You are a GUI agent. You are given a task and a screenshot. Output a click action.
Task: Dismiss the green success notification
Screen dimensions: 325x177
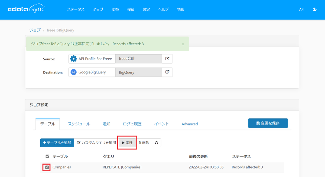[x=183, y=44]
